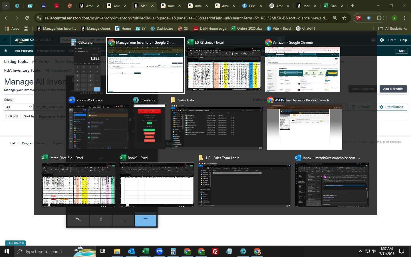Click the Edit button in favorites bar

(402, 51)
